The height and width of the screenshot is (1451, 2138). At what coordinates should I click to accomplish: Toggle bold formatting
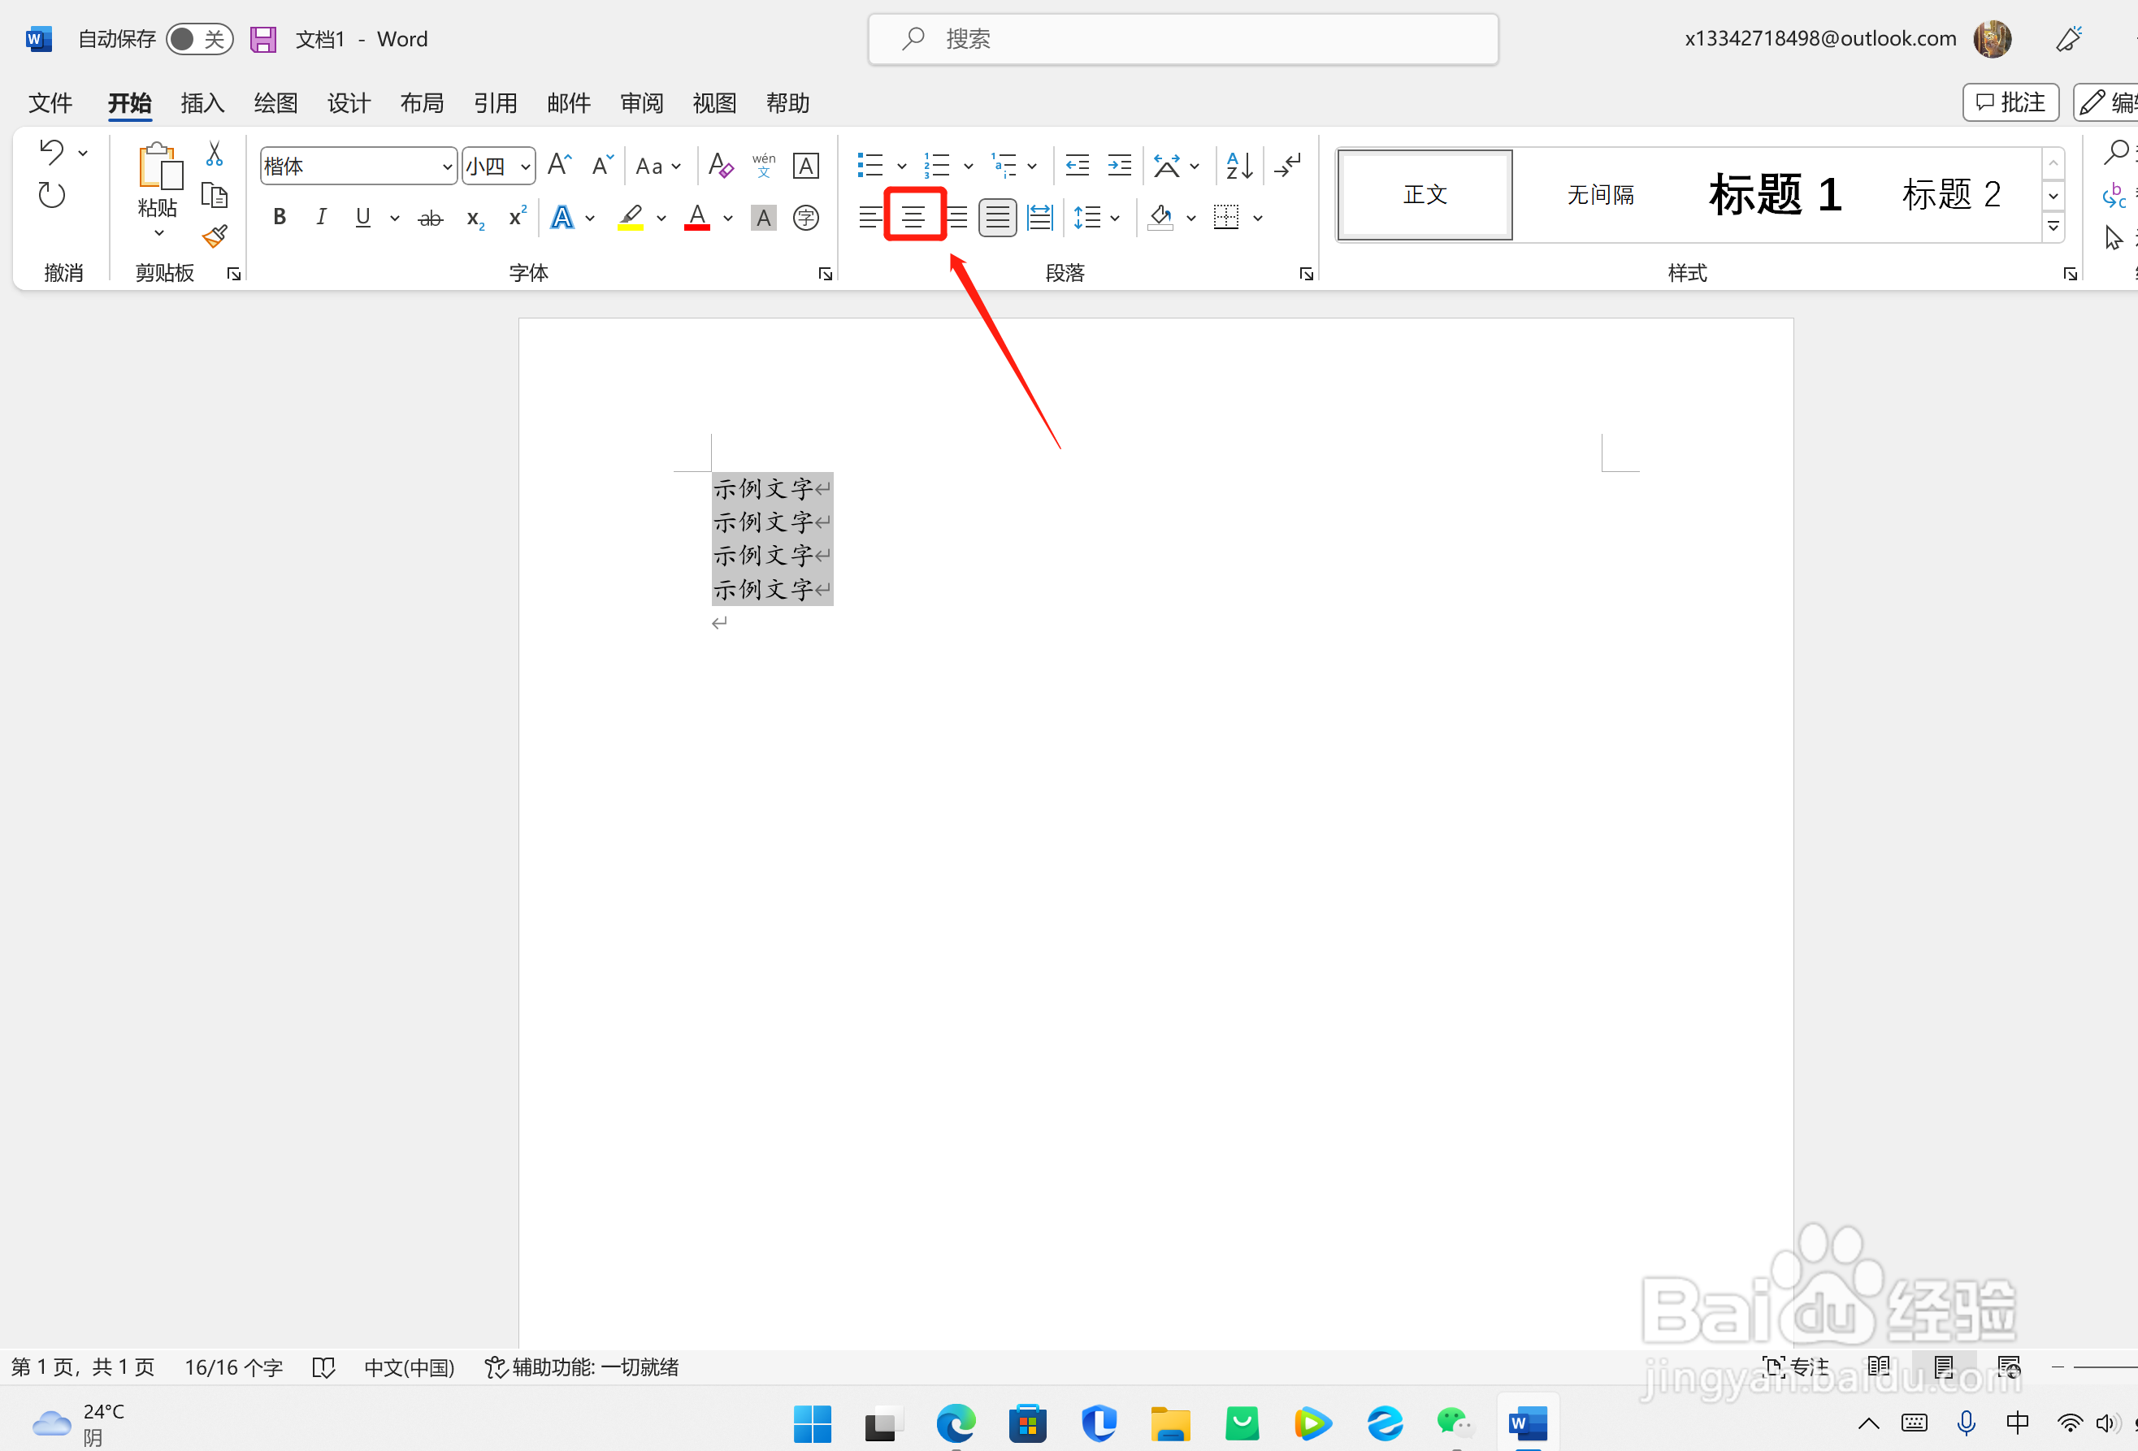click(280, 218)
